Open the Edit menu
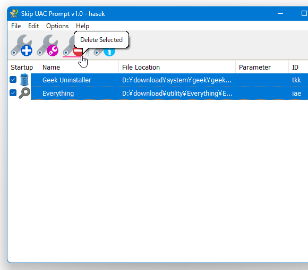This screenshot has height=270, width=308. point(33,26)
